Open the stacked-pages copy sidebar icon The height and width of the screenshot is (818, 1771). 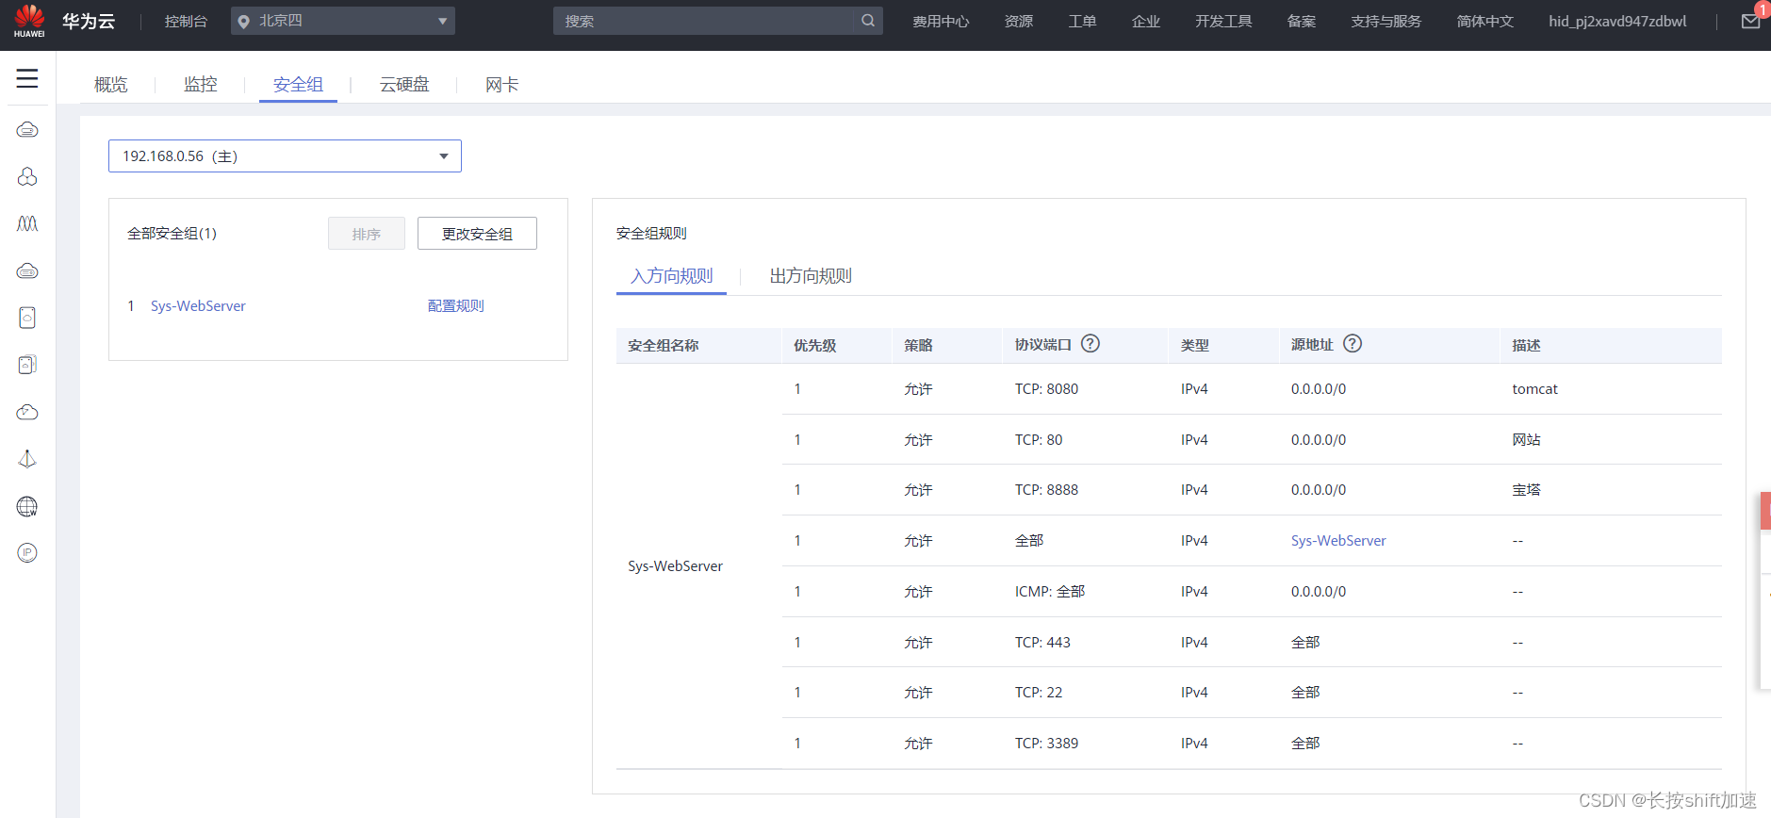click(x=27, y=365)
